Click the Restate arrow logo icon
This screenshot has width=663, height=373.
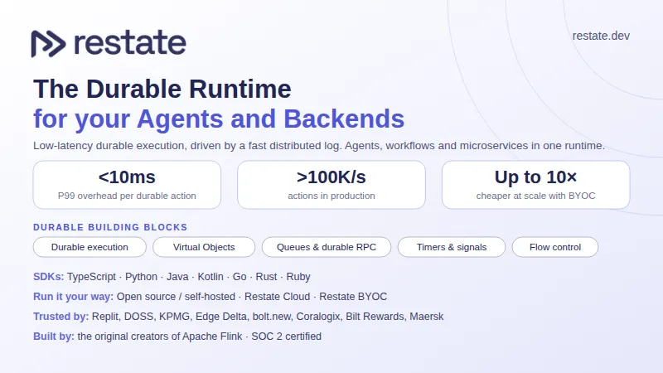tap(48, 44)
